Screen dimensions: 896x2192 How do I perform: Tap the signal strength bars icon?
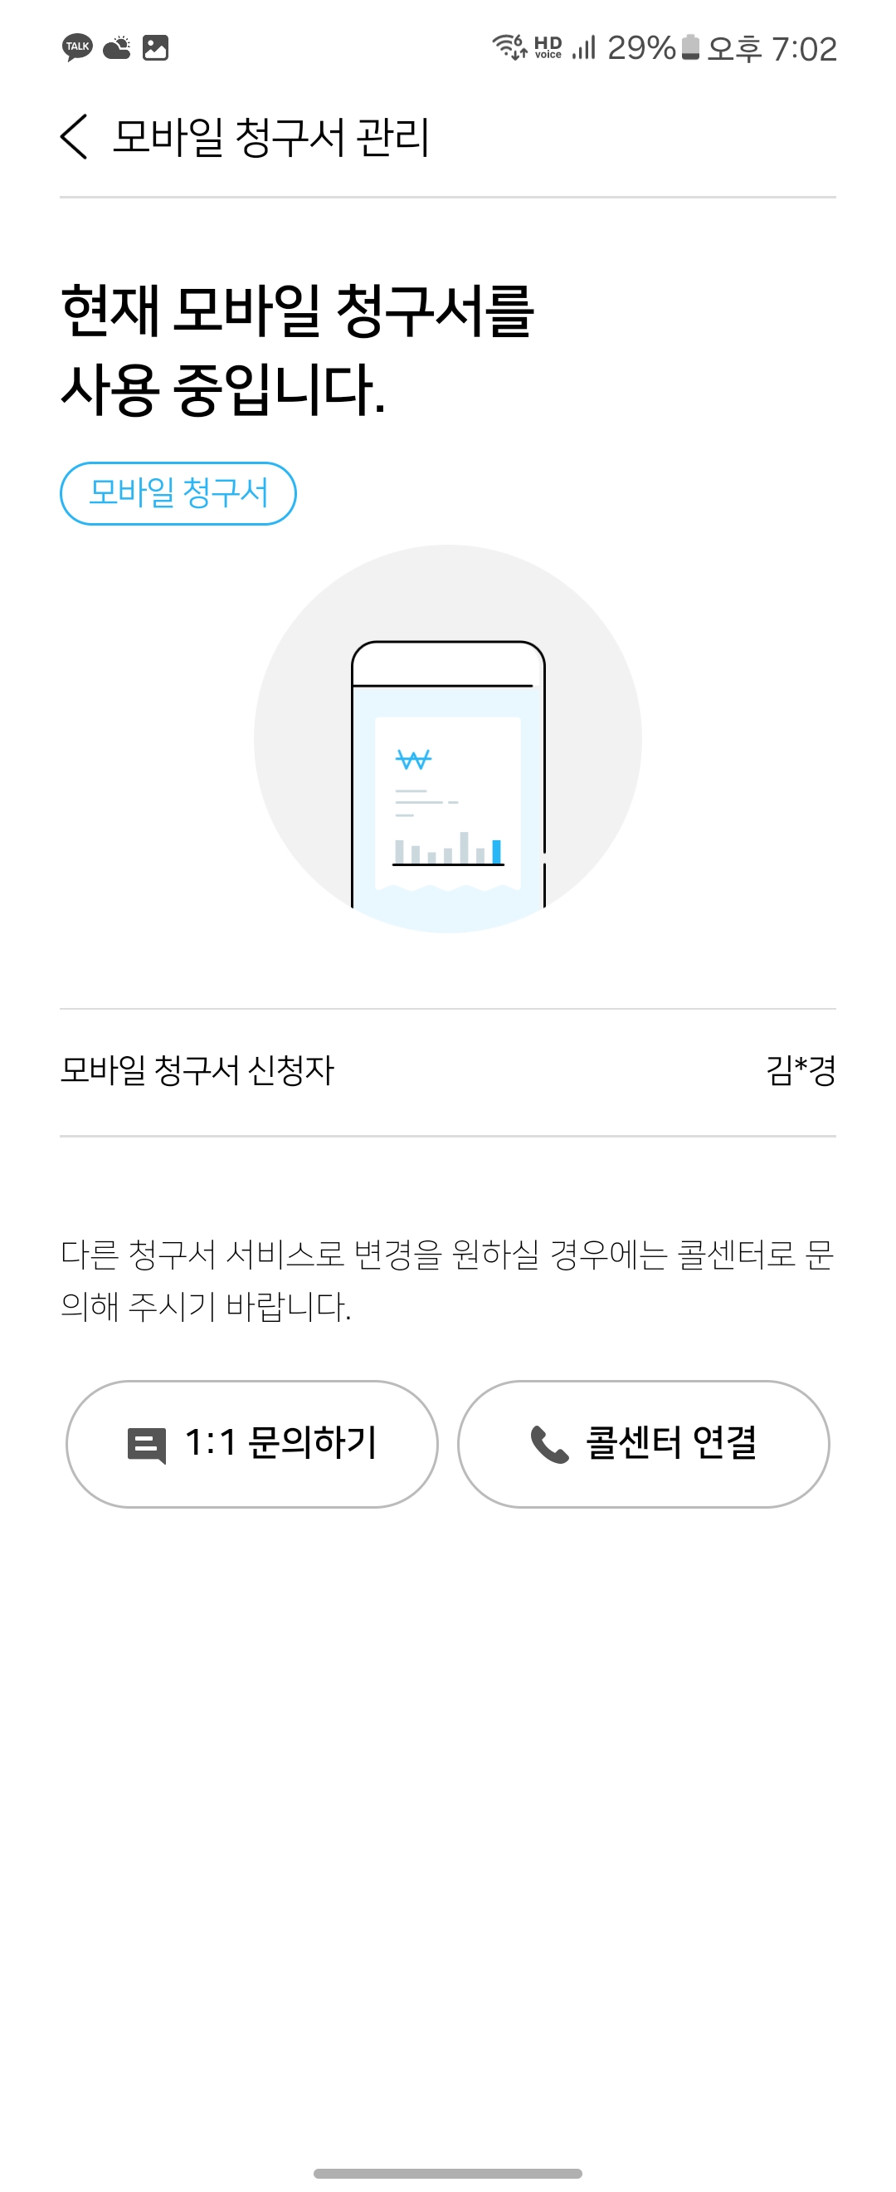pos(584,46)
